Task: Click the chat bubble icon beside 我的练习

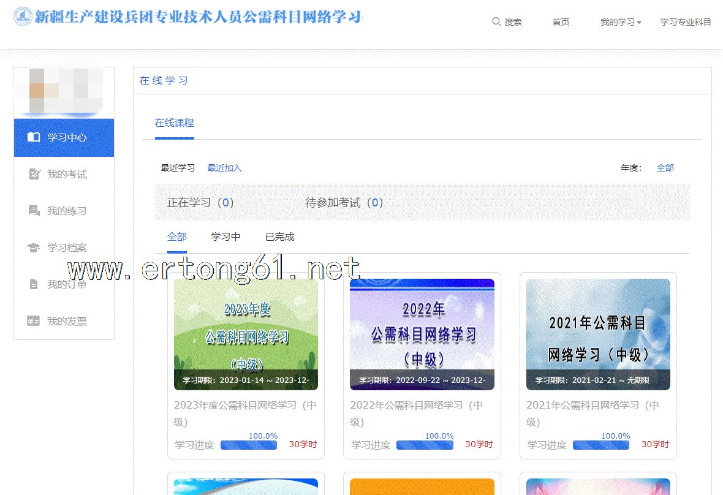Action: 34,211
